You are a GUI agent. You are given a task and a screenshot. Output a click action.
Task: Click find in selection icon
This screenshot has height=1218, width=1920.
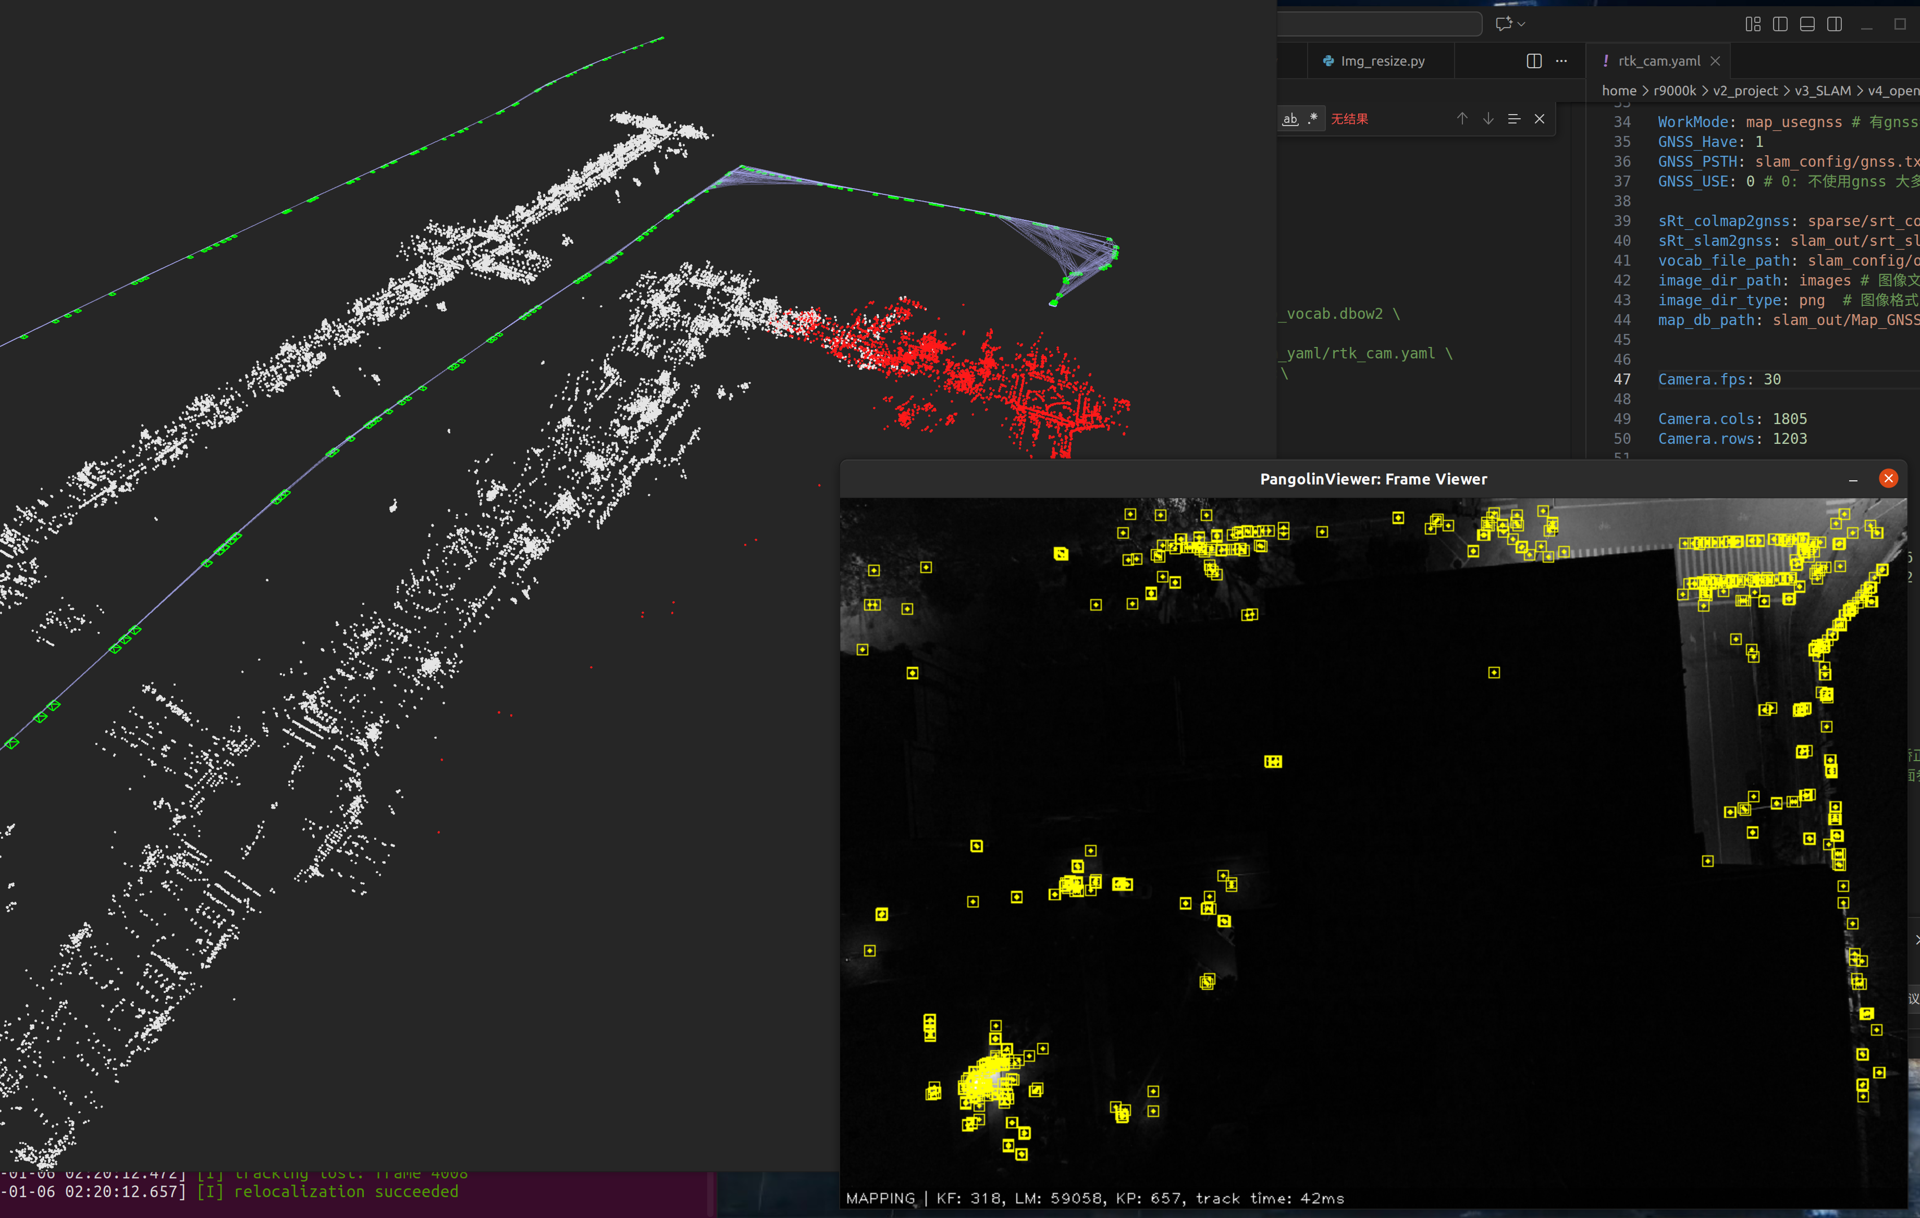pyautogui.click(x=1513, y=119)
